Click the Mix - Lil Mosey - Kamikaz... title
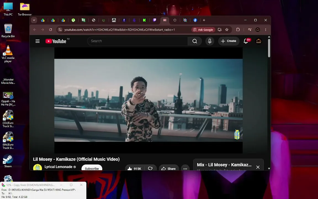Image resolution: width=318 pixels, height=199 pixels. click(224, 165)
